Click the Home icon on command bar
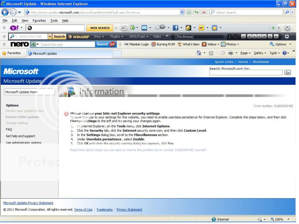The height and width of the screenshot is (224, 299). click(x=199, y=53)
